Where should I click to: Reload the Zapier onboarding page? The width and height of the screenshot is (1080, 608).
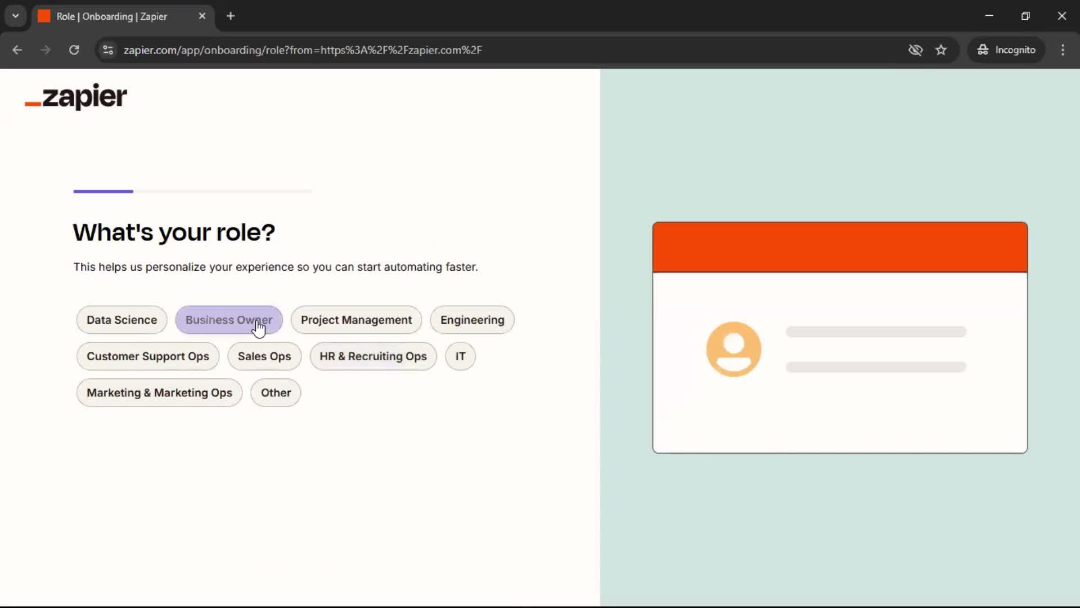[74, 50]
